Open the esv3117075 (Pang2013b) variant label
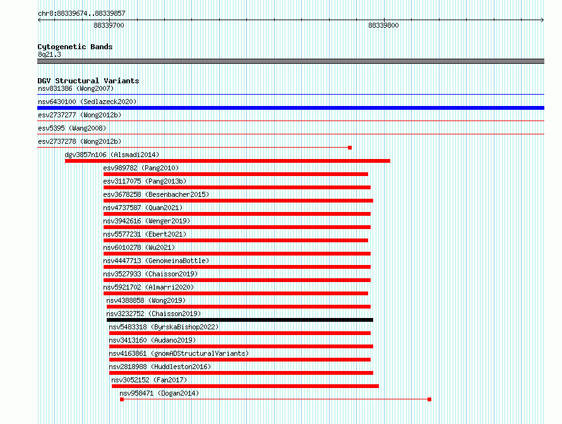This screenshot has width=562, height=424. [x=145, y=181]
